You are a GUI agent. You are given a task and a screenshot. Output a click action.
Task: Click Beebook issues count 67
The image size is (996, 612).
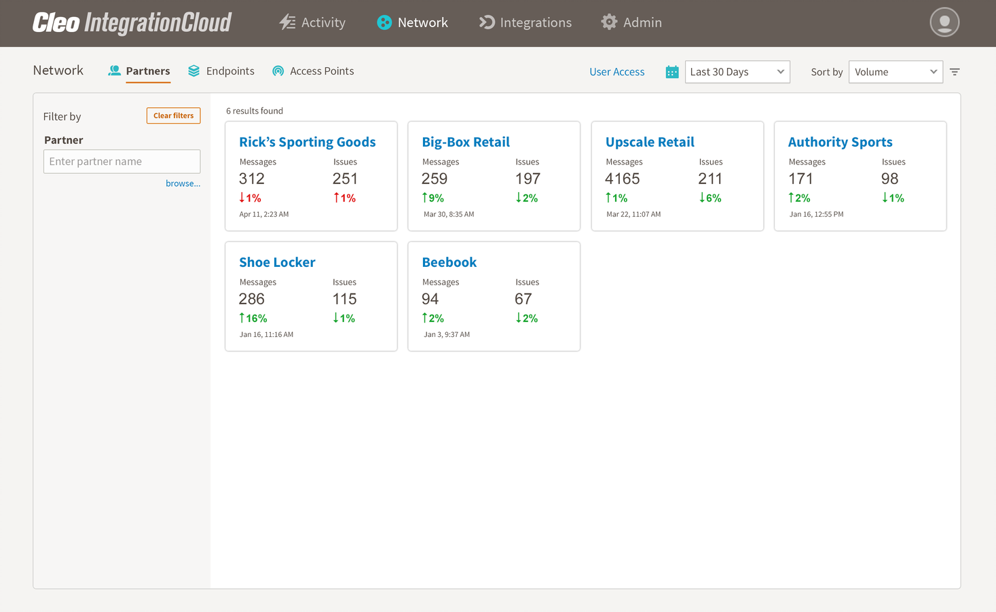pyautogui.click(x=523, y=299)
